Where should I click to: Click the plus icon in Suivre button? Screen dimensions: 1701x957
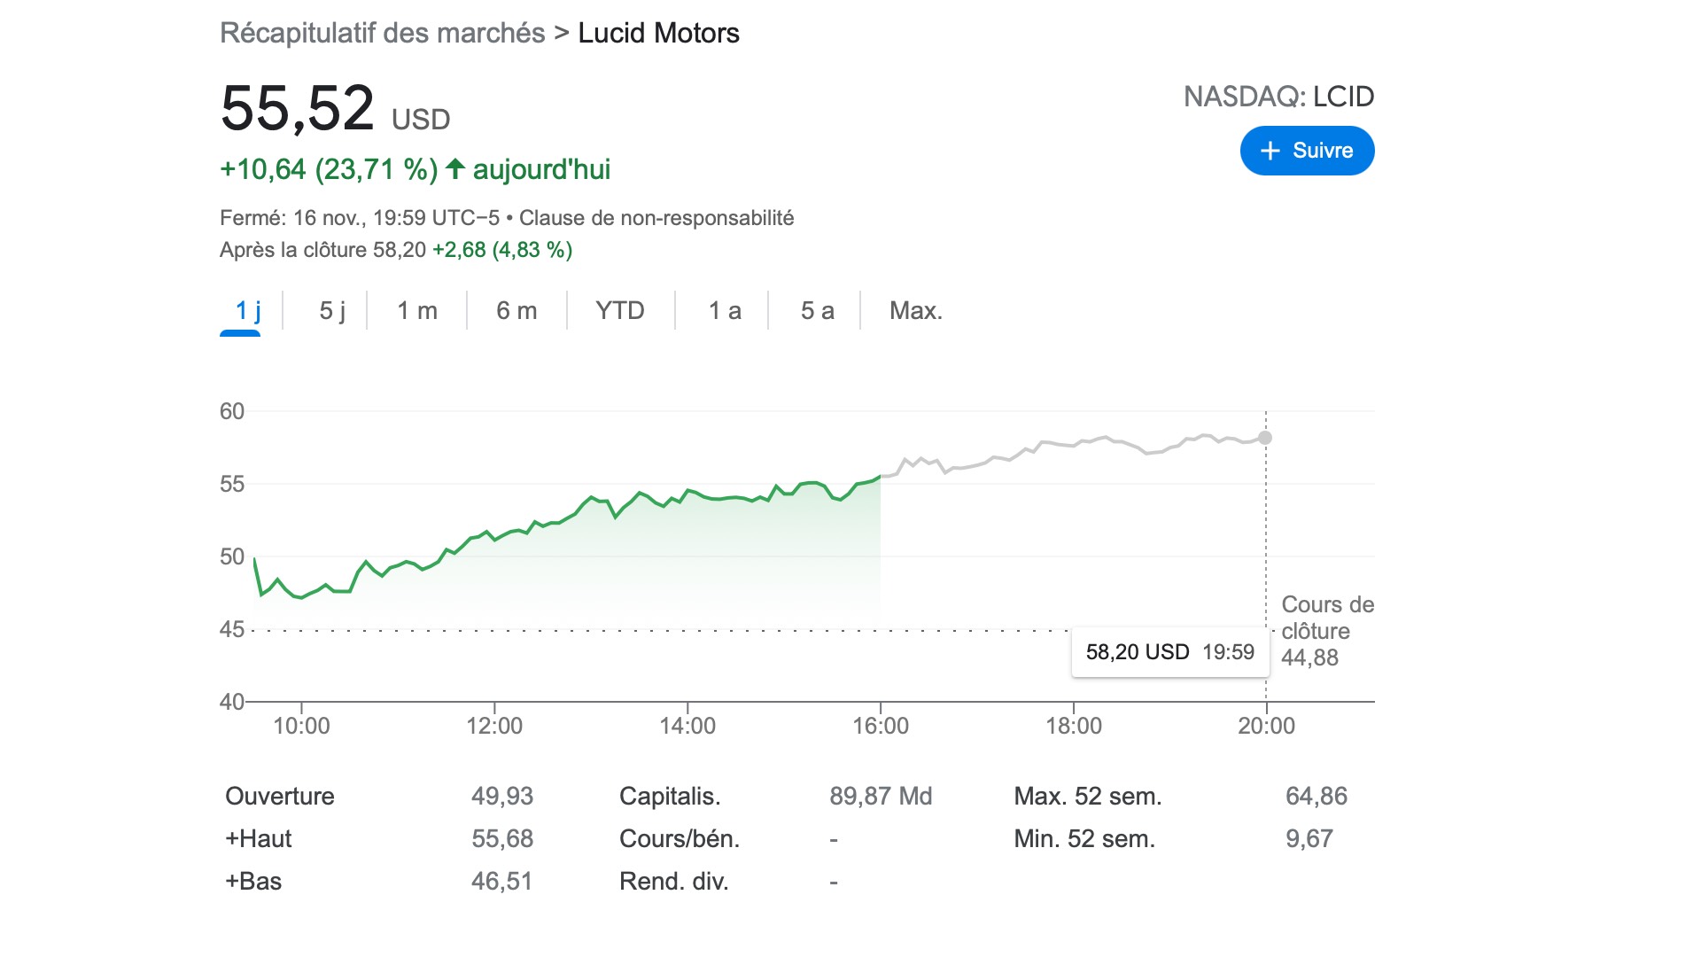click(x=1270, y=151)
